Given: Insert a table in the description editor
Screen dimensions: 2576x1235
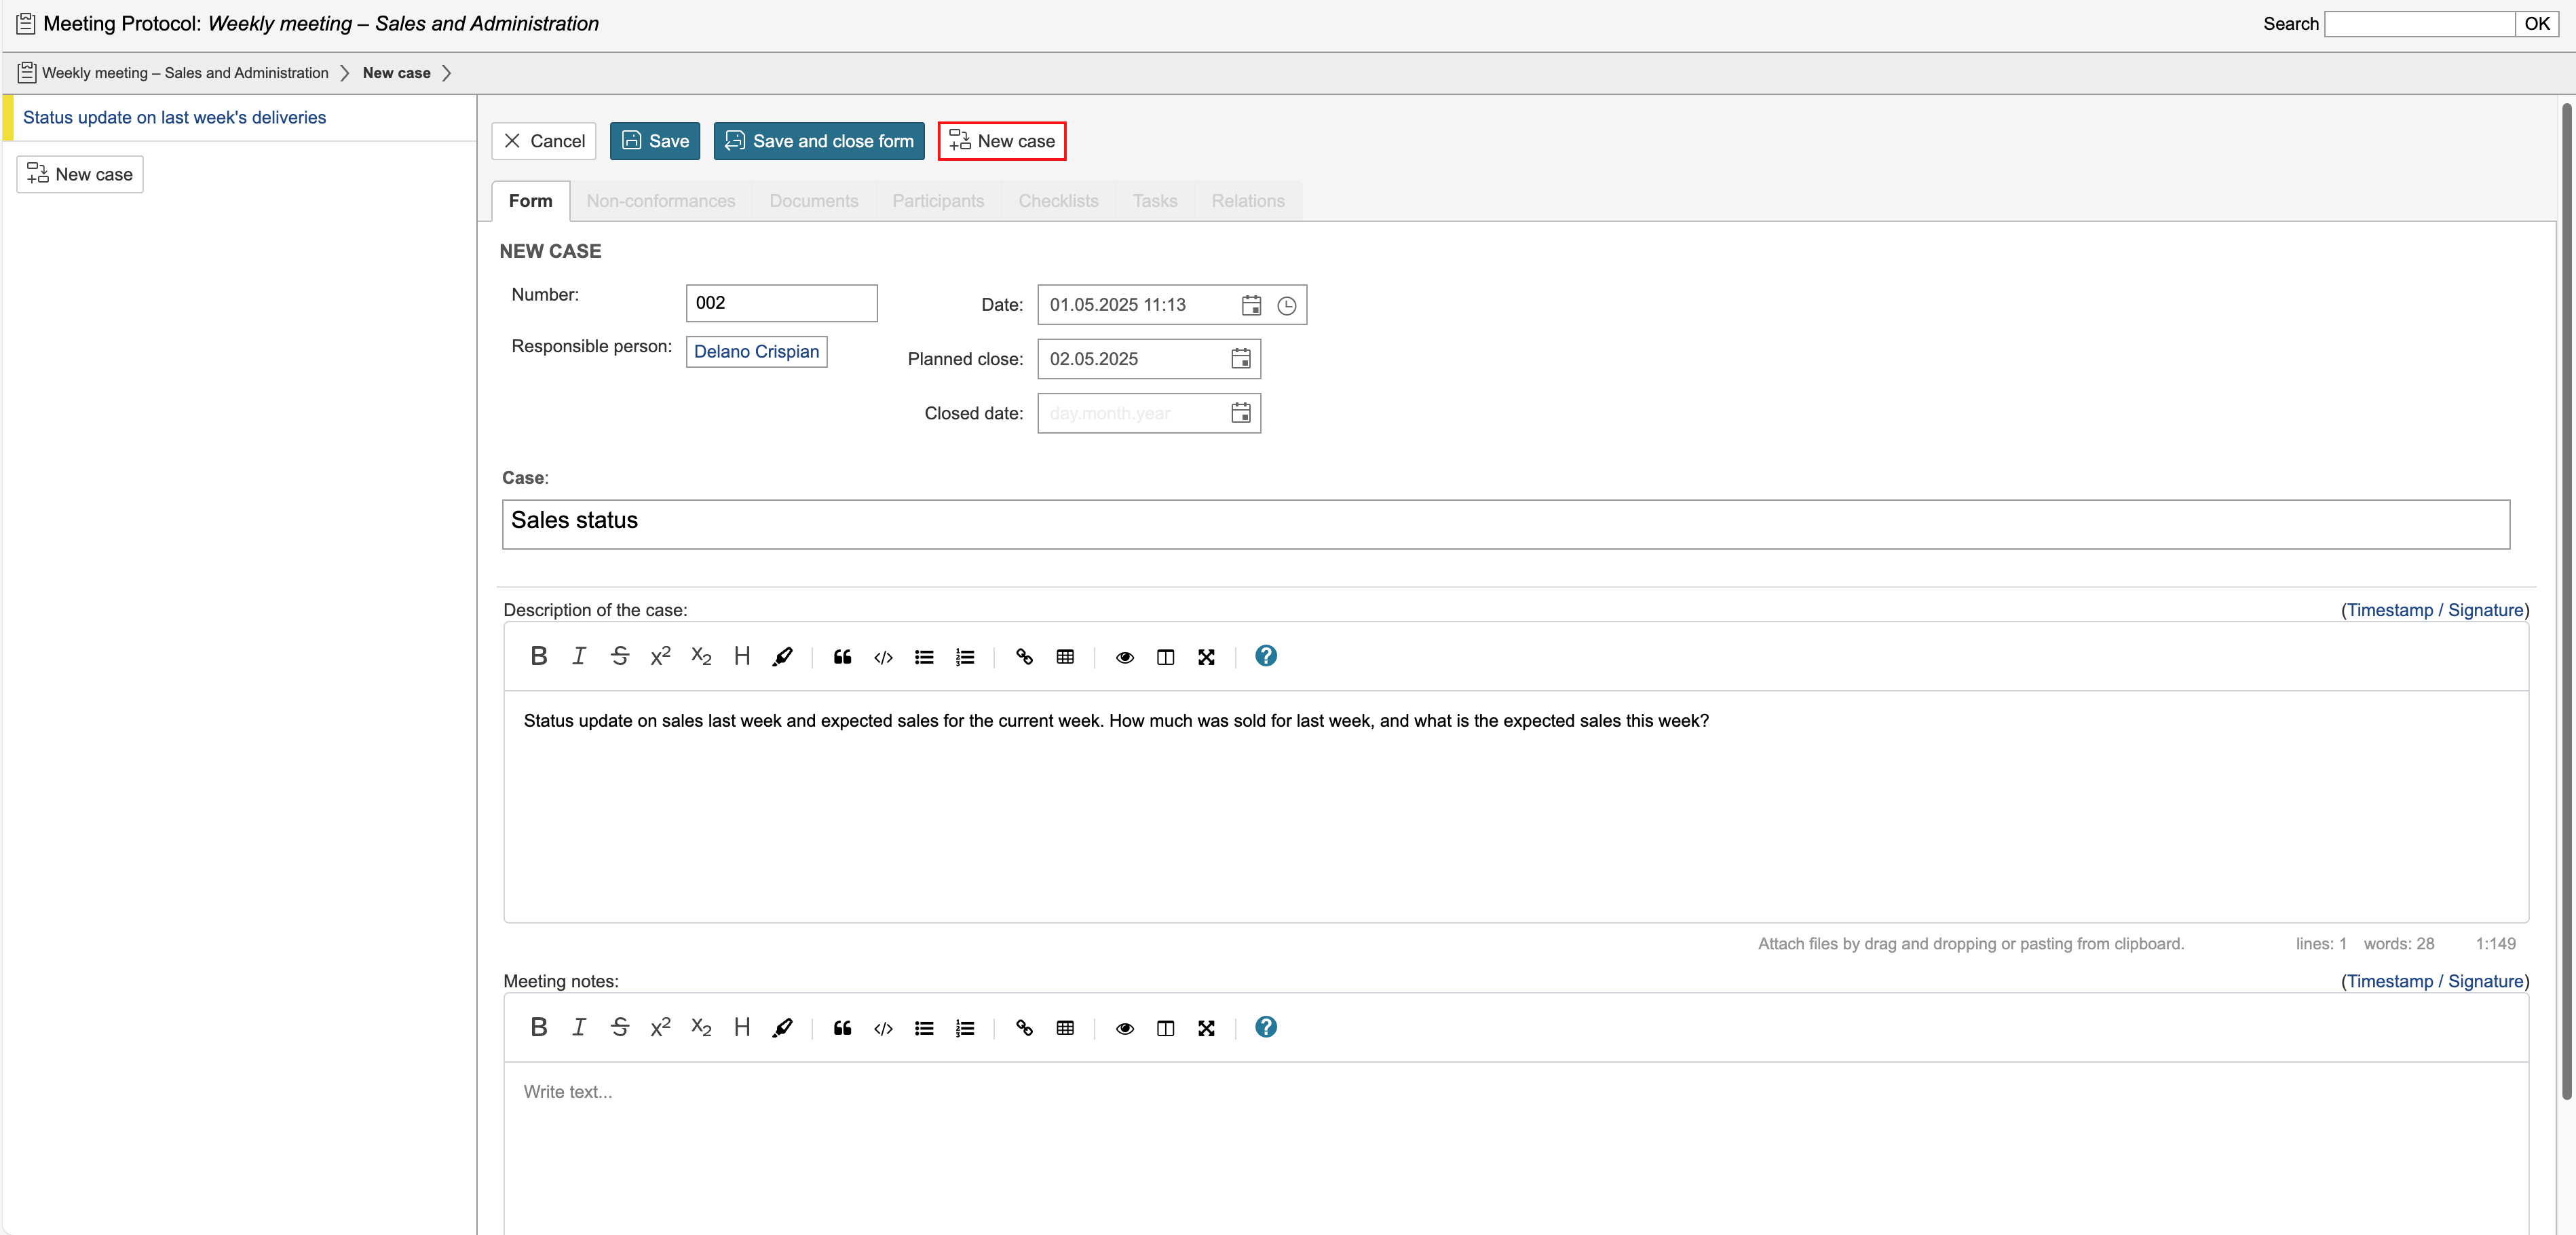Looking at the screenshot, I should [1065, 657].
